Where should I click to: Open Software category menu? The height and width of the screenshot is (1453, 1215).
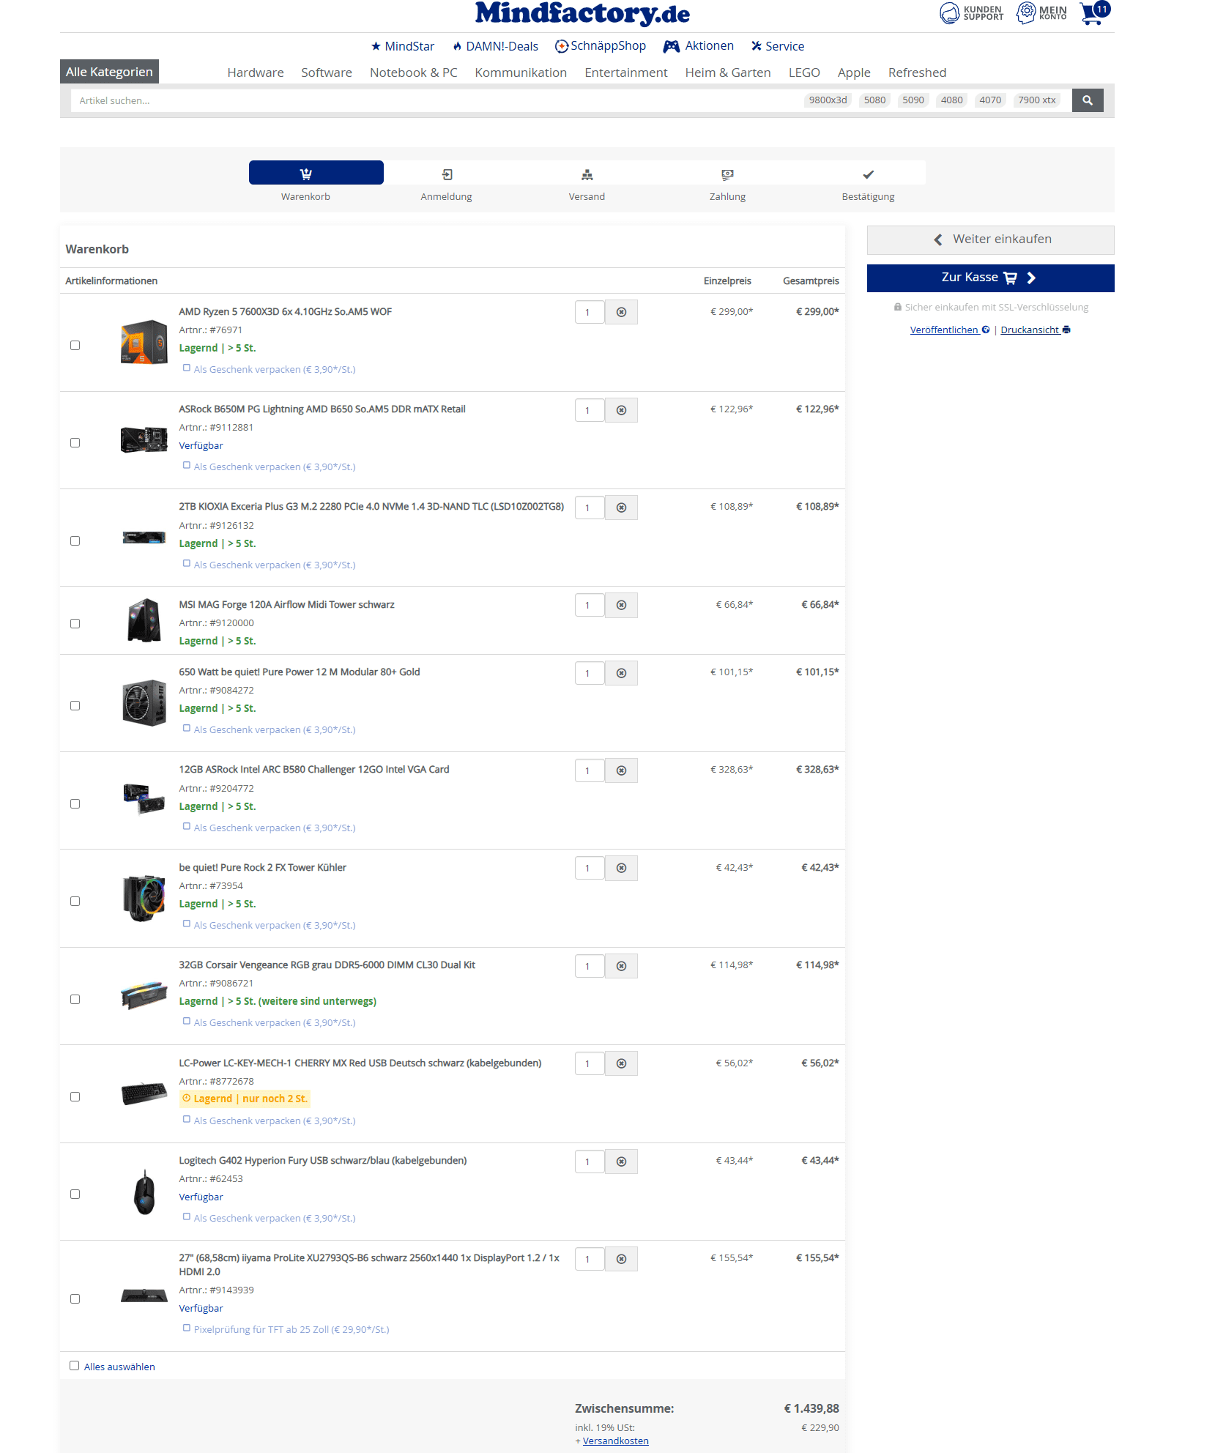click(327, 73)
